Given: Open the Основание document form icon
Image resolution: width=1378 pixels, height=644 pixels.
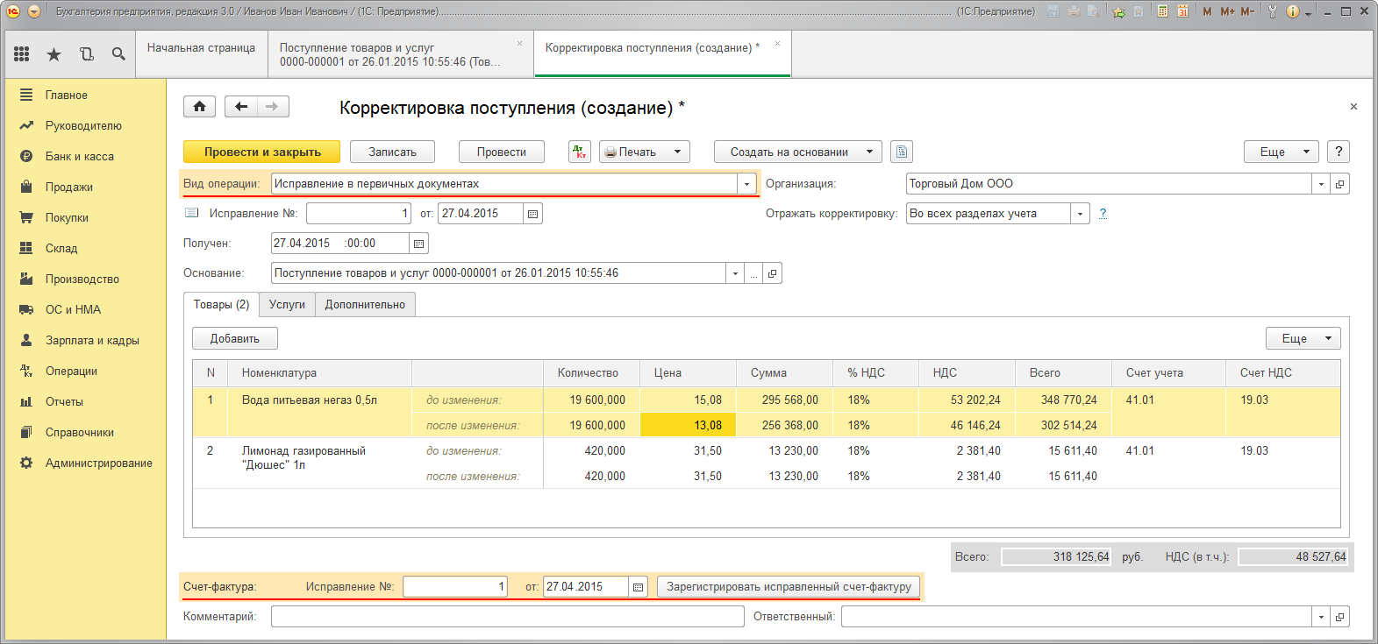Looking at the screenshot, I should click(772, 273).
